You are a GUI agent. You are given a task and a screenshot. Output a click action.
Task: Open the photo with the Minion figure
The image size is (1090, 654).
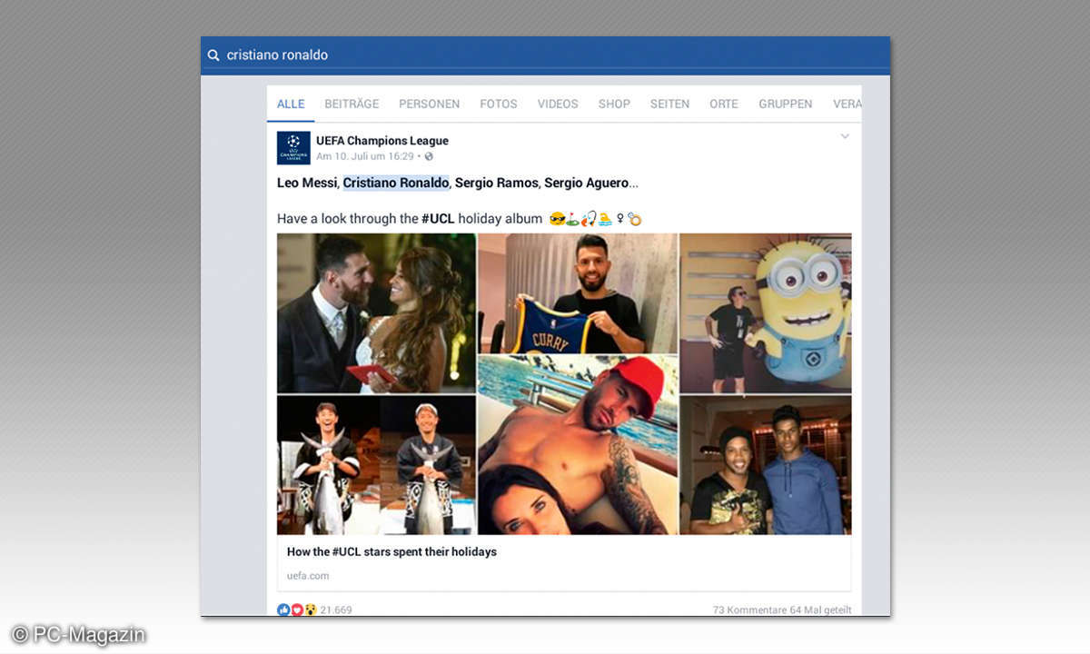766,312
